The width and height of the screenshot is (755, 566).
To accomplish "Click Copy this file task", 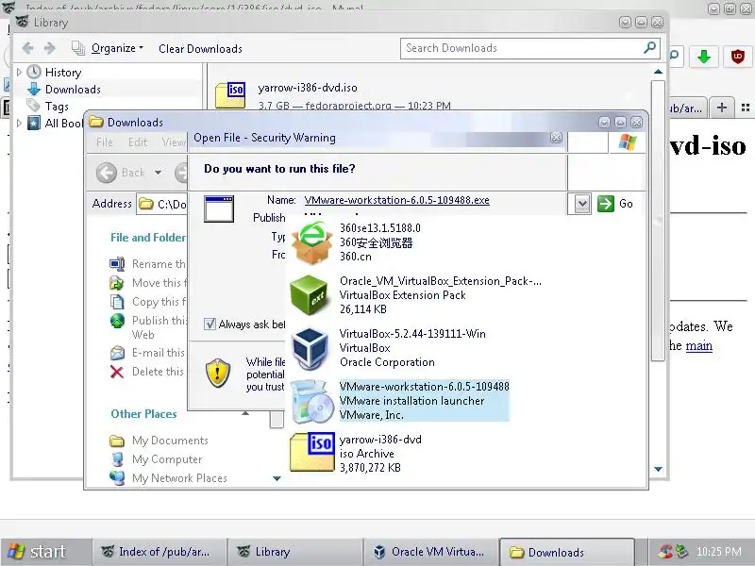I will pos(159,302).
